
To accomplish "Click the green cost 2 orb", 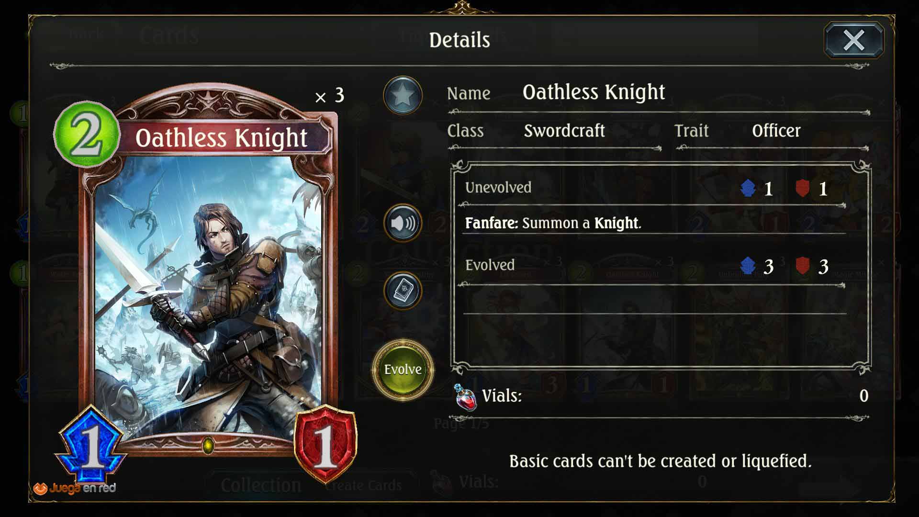I will coord(86,134).
